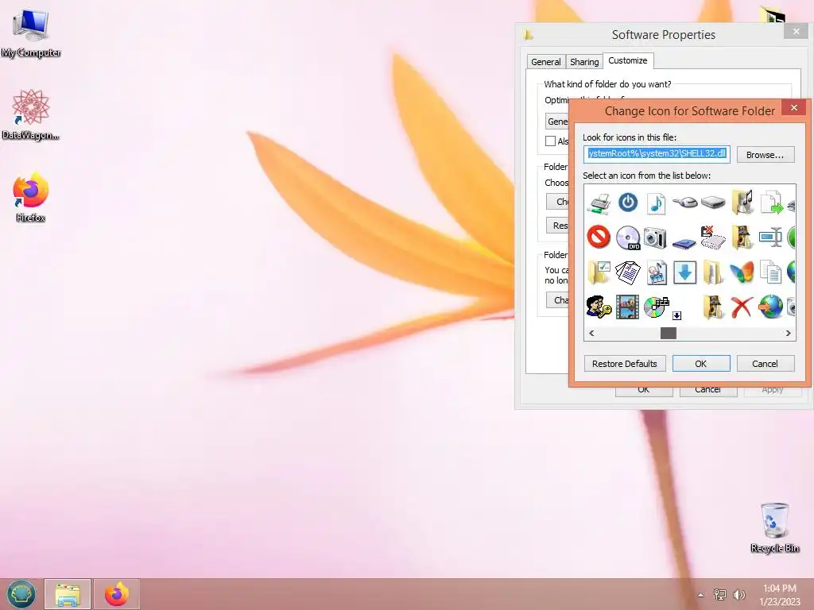The height and width of the screenshot is (610, 814).
Task: Choose the computer mouse icon
Action: point(684,202)
